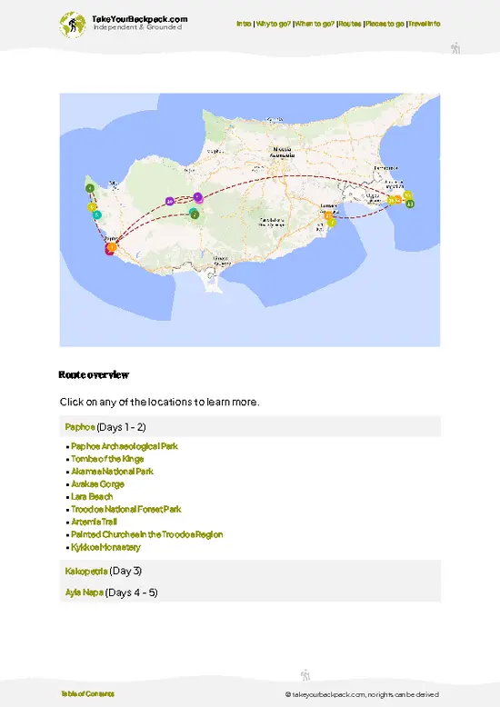Click the dark green marker at Akamas peninsula tip
500x707 pixels.
(x=90, y=188)
